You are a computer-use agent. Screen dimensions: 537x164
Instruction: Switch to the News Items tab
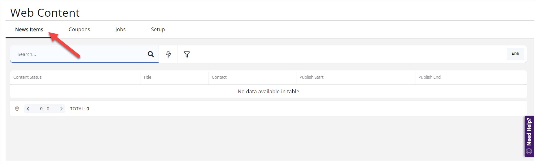tap(29, 29)
